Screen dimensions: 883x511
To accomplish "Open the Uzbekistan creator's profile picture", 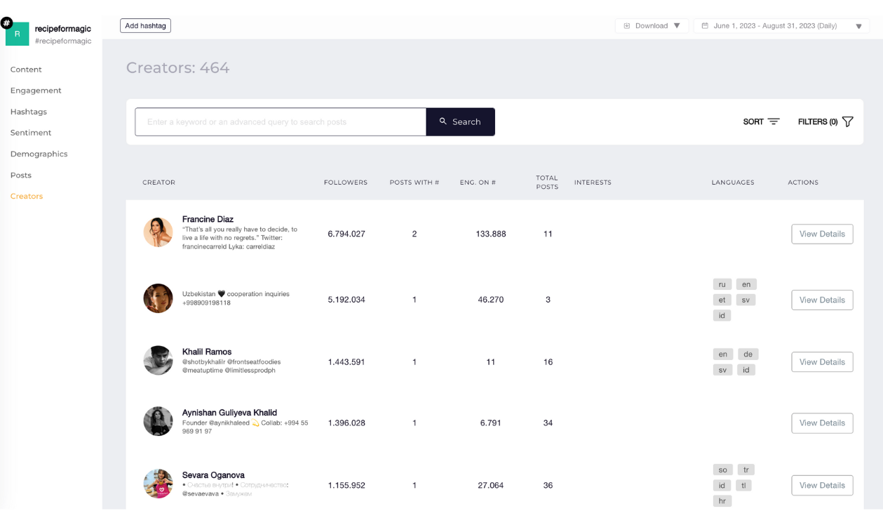I will pos(158,298).
